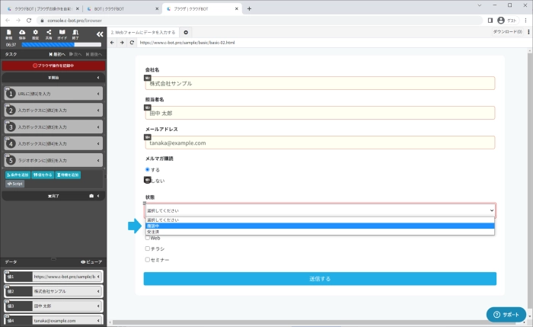533x327 pixels.
Task: Click the 新規 (new) icon
Action: [x=8, y=34]
